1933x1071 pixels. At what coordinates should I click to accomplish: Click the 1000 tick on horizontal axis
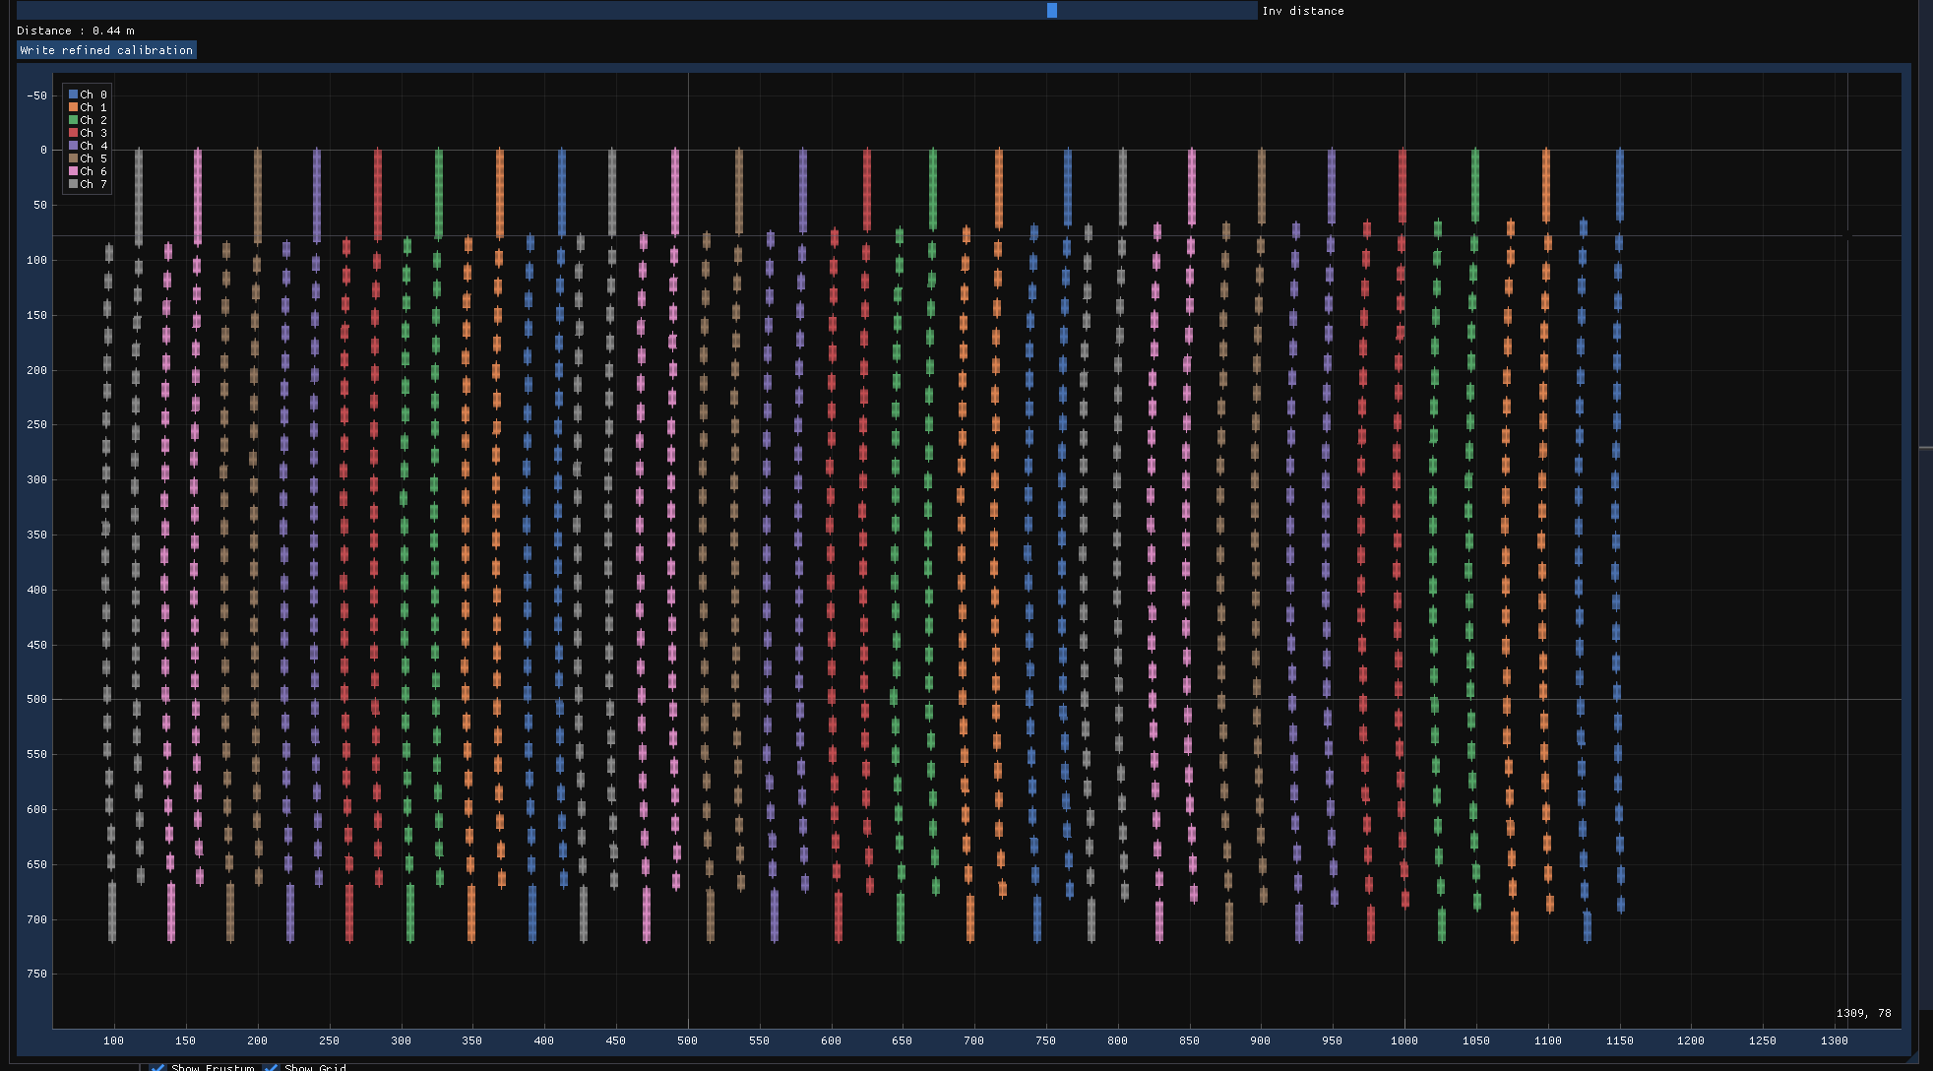click(1403, 1040)
